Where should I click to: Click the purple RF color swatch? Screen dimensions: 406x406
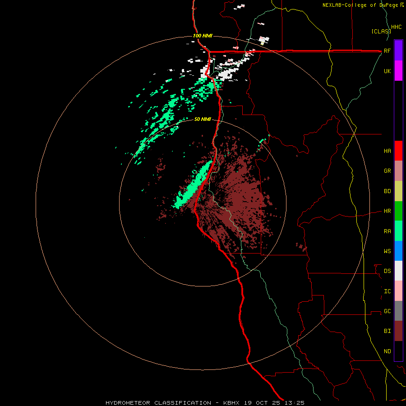(398, 51)
